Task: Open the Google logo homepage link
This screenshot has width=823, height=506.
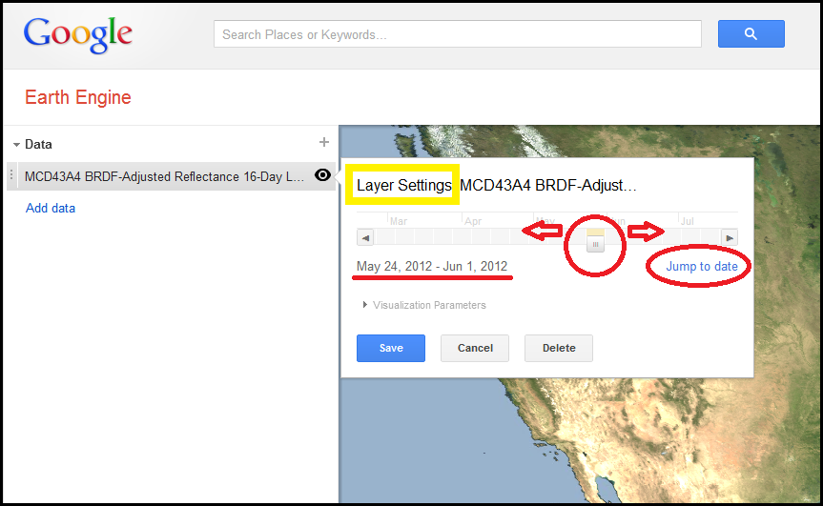Action: click(77, 34)
